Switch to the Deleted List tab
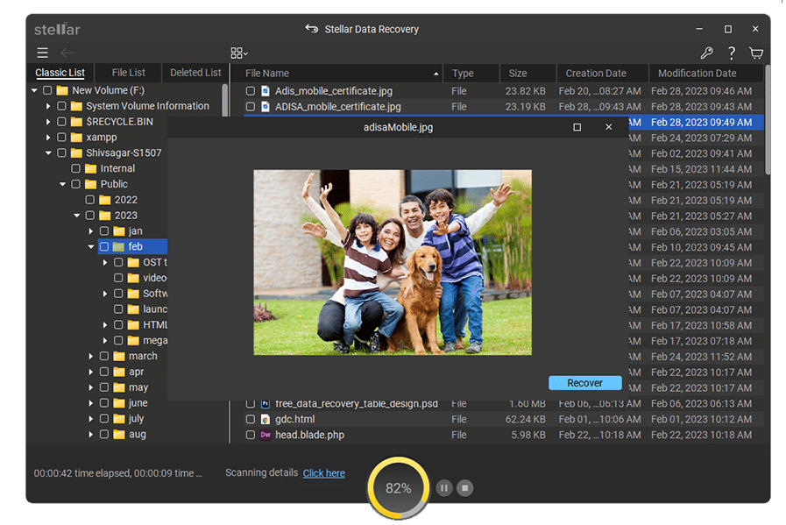Image resolution: width=786 pixels, height=525 pixels. pos(195,73)
